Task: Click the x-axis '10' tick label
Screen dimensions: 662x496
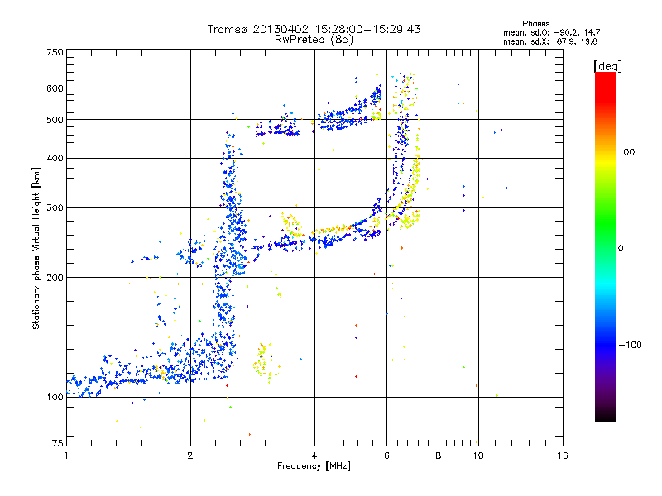Action: pyautogui.click(x=478, y=455)
